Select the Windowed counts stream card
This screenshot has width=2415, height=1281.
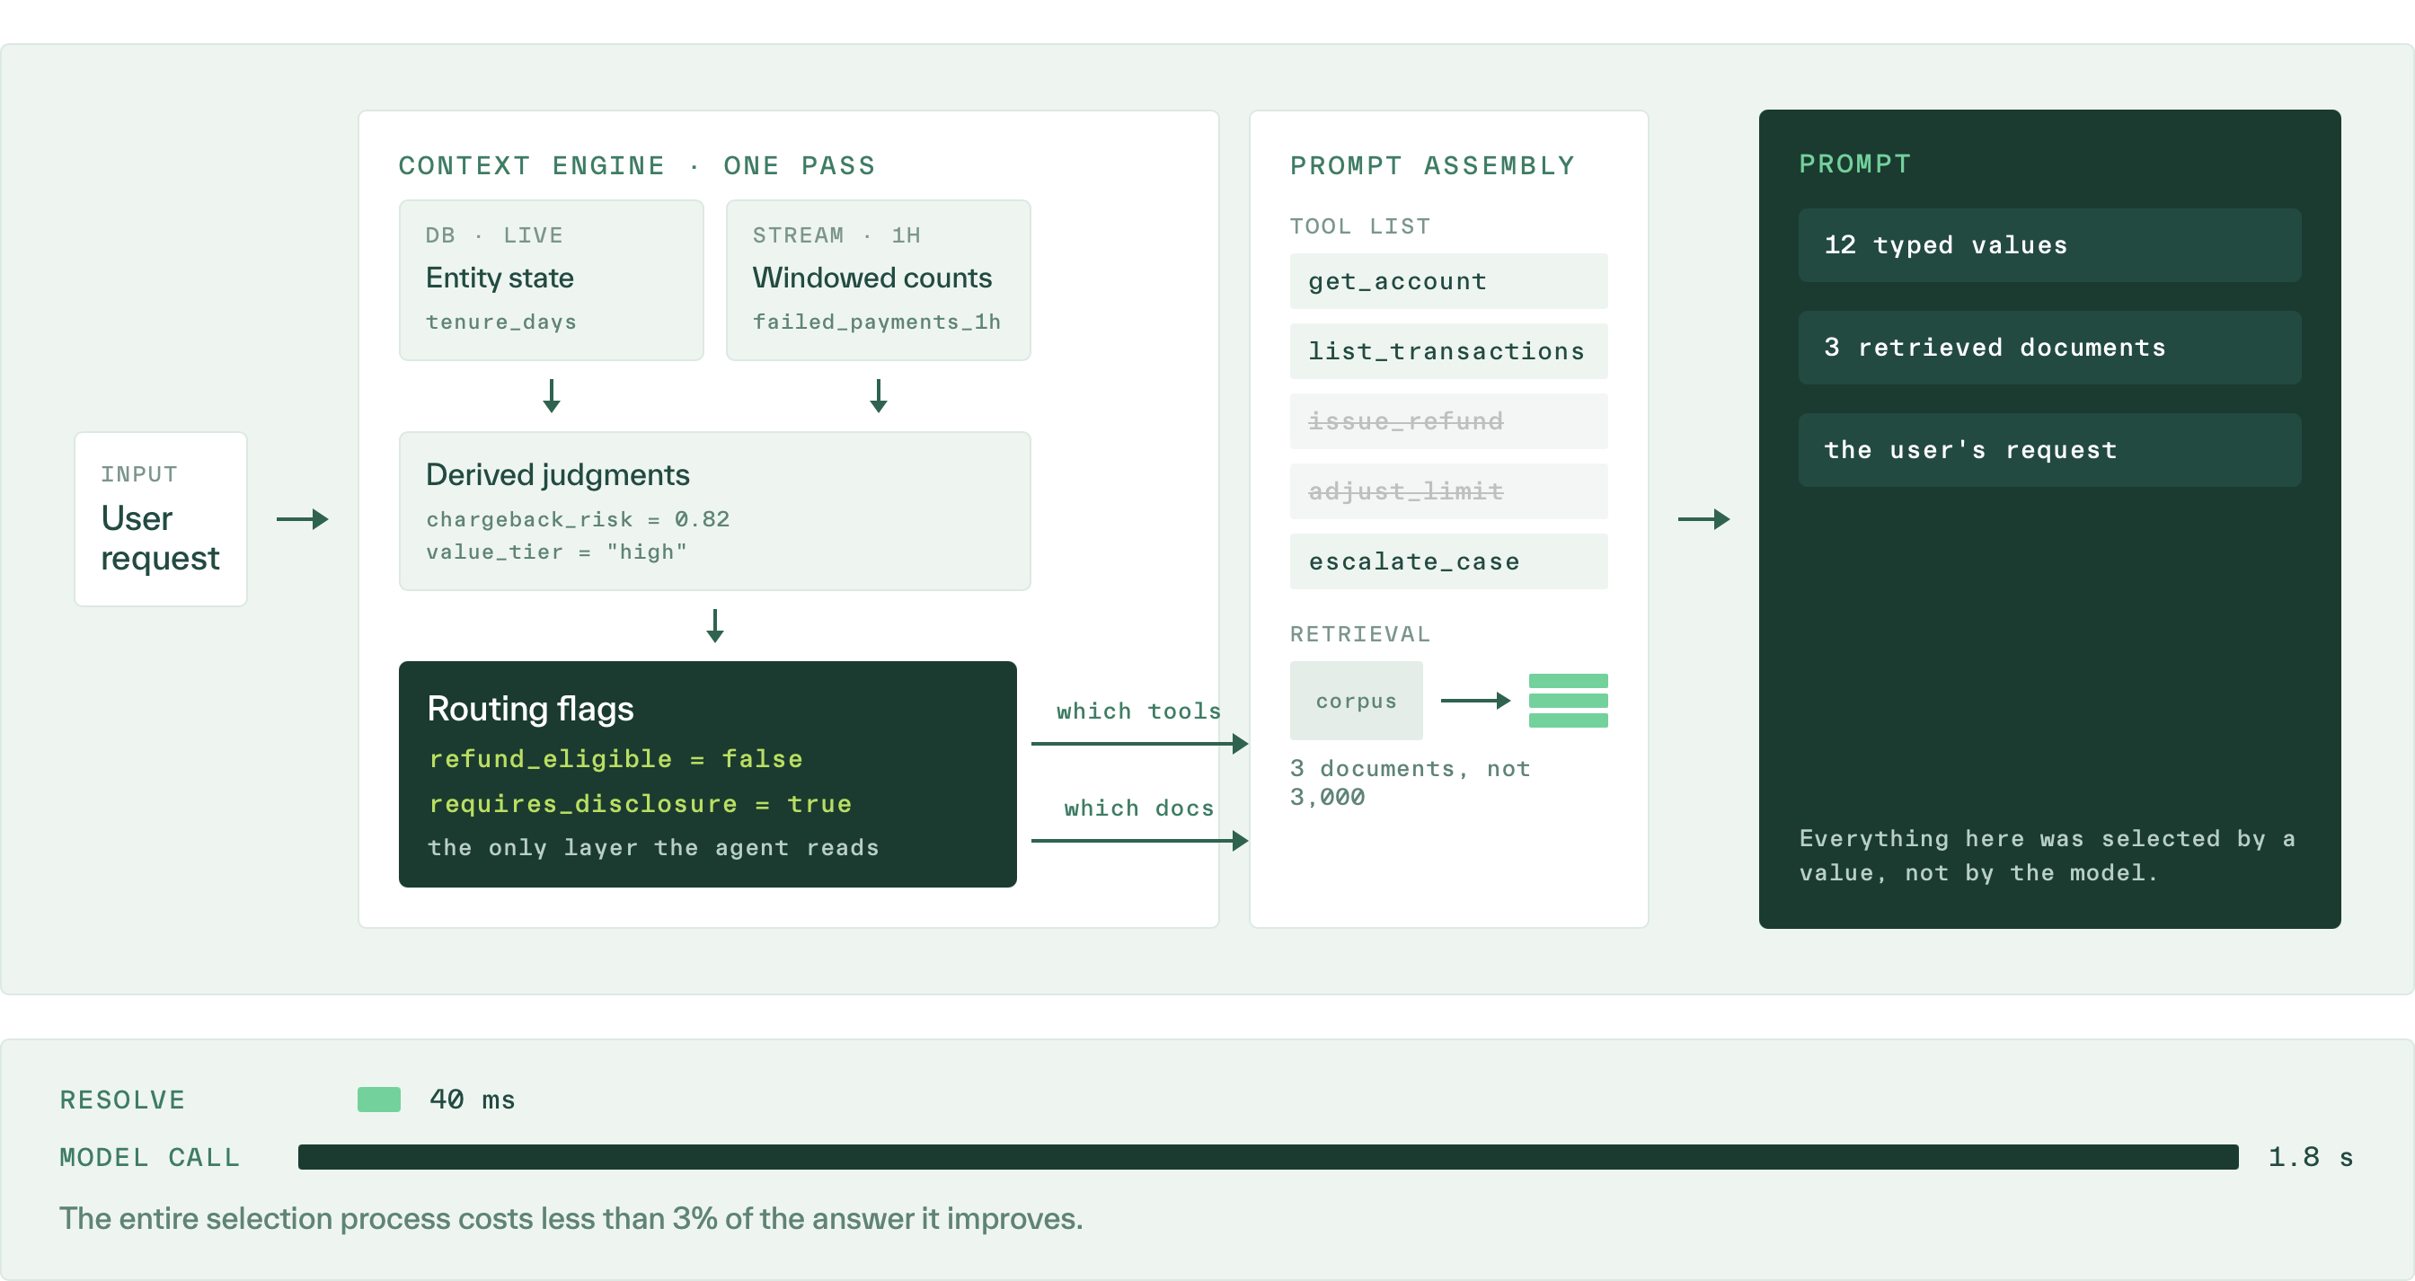pos(879,280)
